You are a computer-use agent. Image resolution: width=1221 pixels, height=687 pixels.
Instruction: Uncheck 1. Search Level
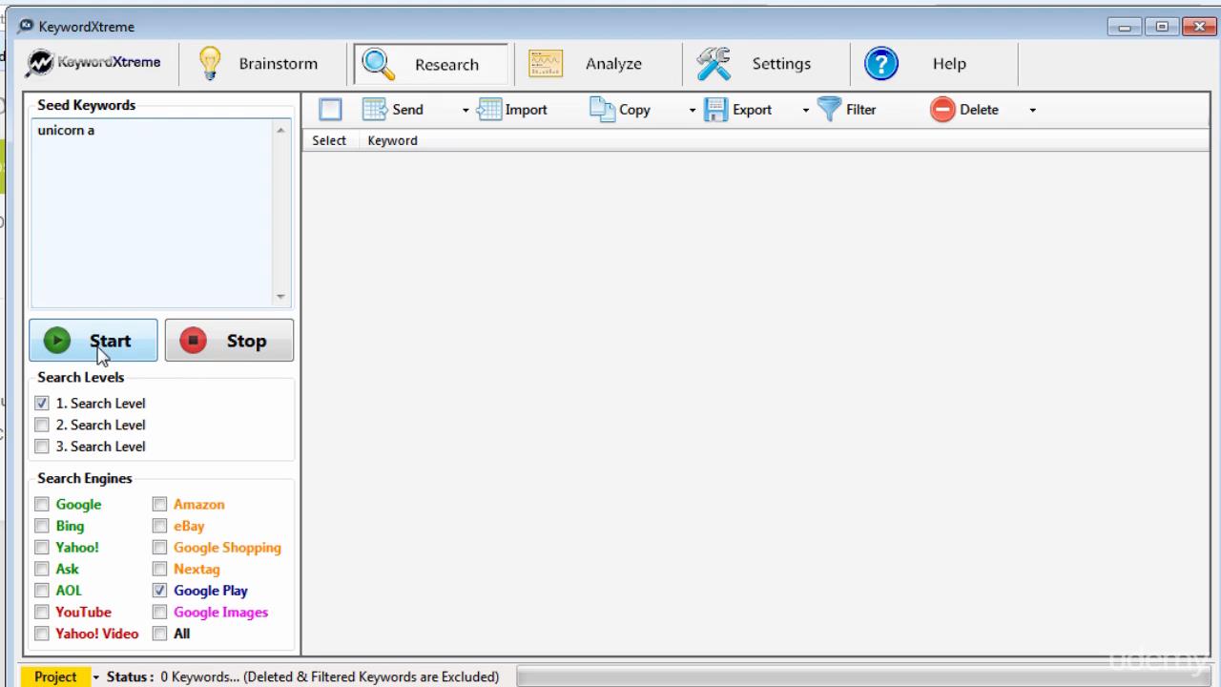42,404
